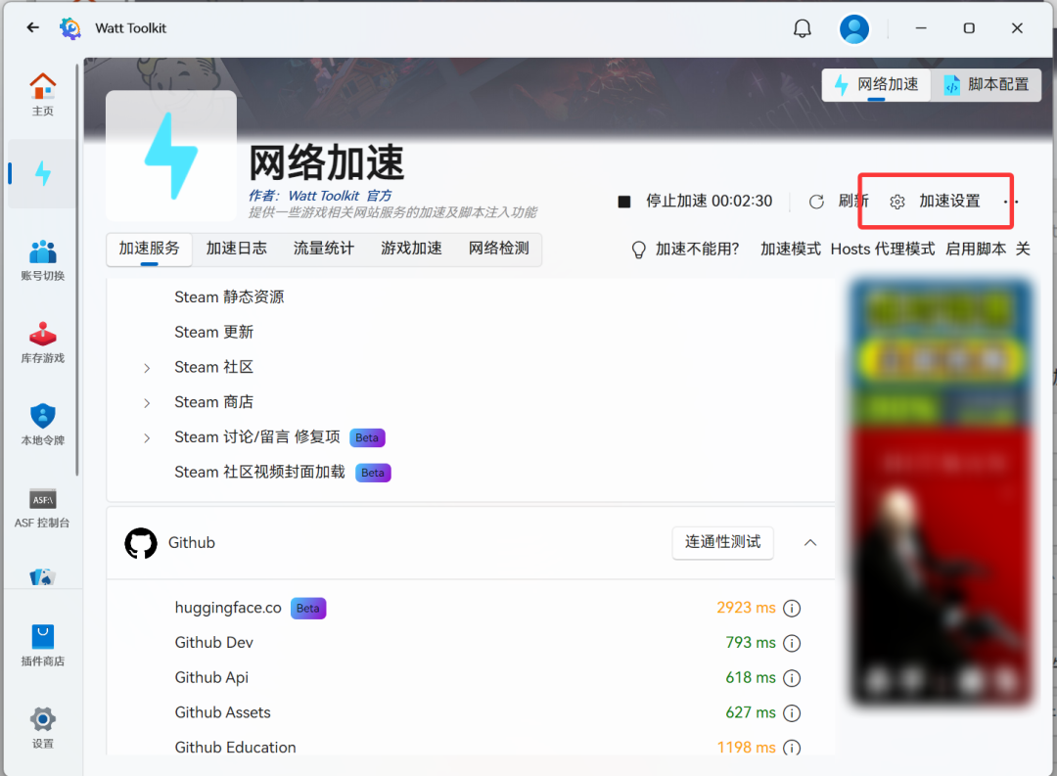This screenshot has height=776, width=1057.
Task: Open 加速设置 acceleration settings
Action: 936,201
